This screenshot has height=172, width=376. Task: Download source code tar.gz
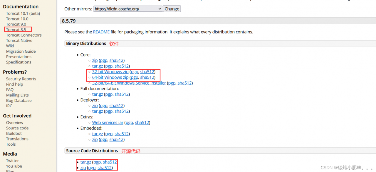tap(86, 162)
